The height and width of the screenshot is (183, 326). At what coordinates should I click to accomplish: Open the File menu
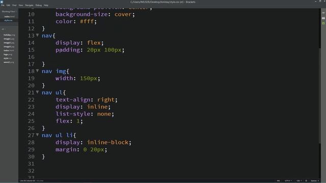tap(3, 5)
